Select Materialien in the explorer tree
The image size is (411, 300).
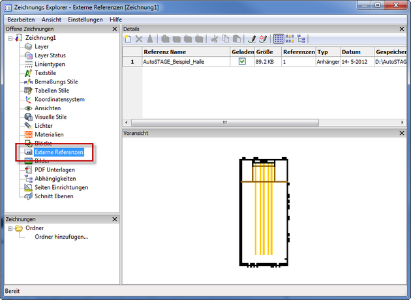(48, 134)
